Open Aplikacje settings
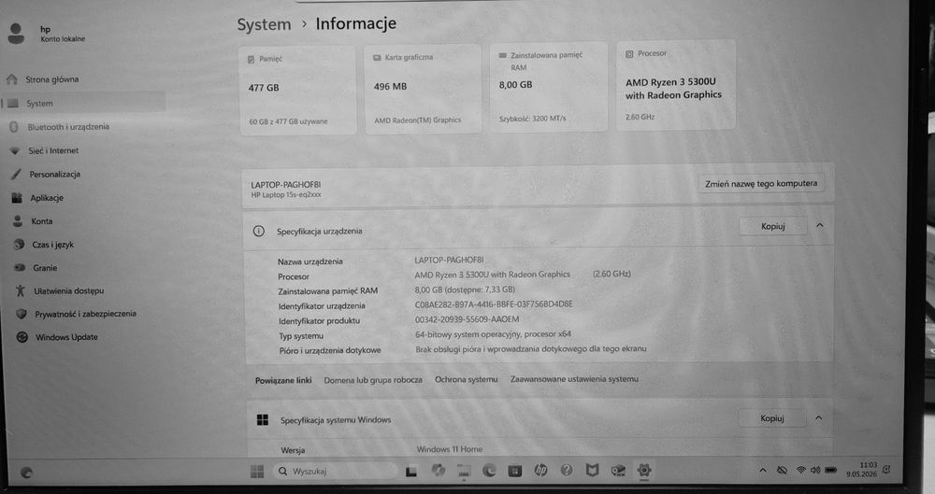 click(47, 198)
